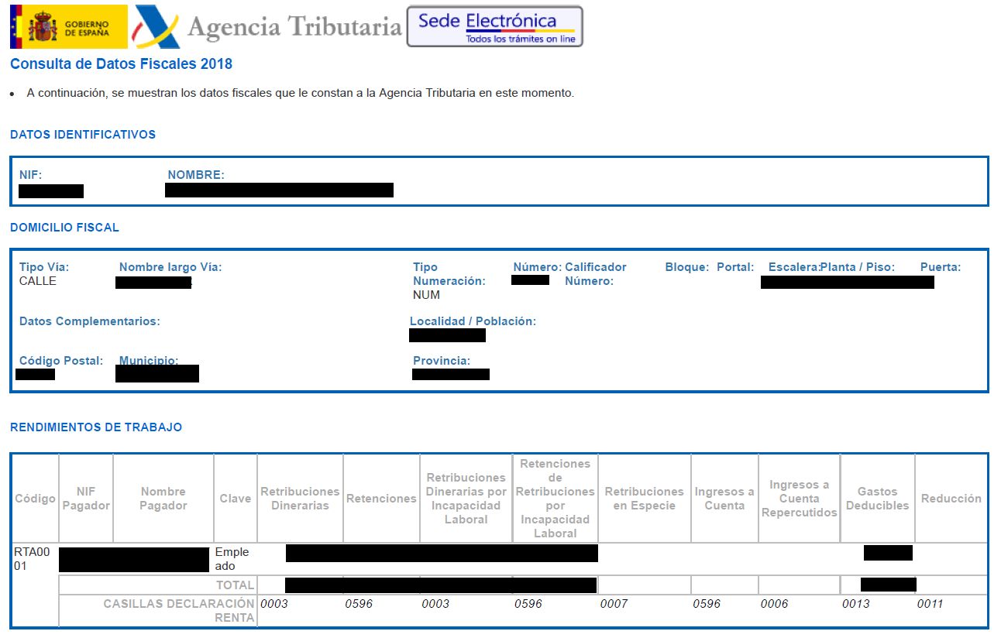This screenshot has height=638, width=1001.
Task: Click the 'NIF Pagador' column header
Action: click(86, 499)
